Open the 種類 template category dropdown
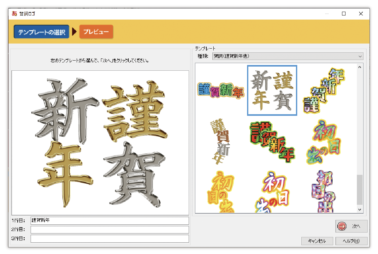Viewport: 378px width, 254px height. 284,56
